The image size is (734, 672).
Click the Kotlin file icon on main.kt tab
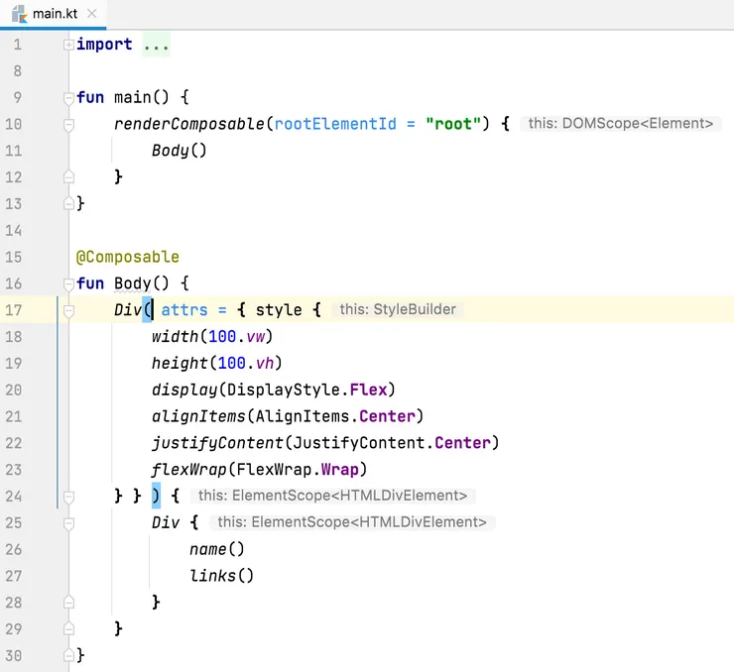(x=19, y=15)
